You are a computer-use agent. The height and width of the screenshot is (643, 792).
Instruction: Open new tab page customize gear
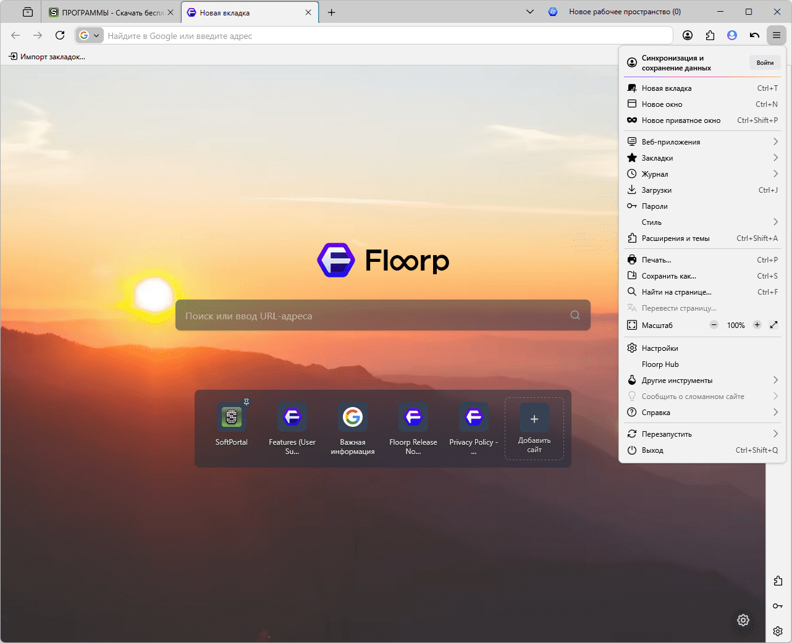[743, 620]
